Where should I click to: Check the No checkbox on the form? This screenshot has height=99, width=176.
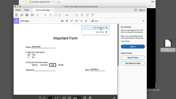[x=29, y=57]
